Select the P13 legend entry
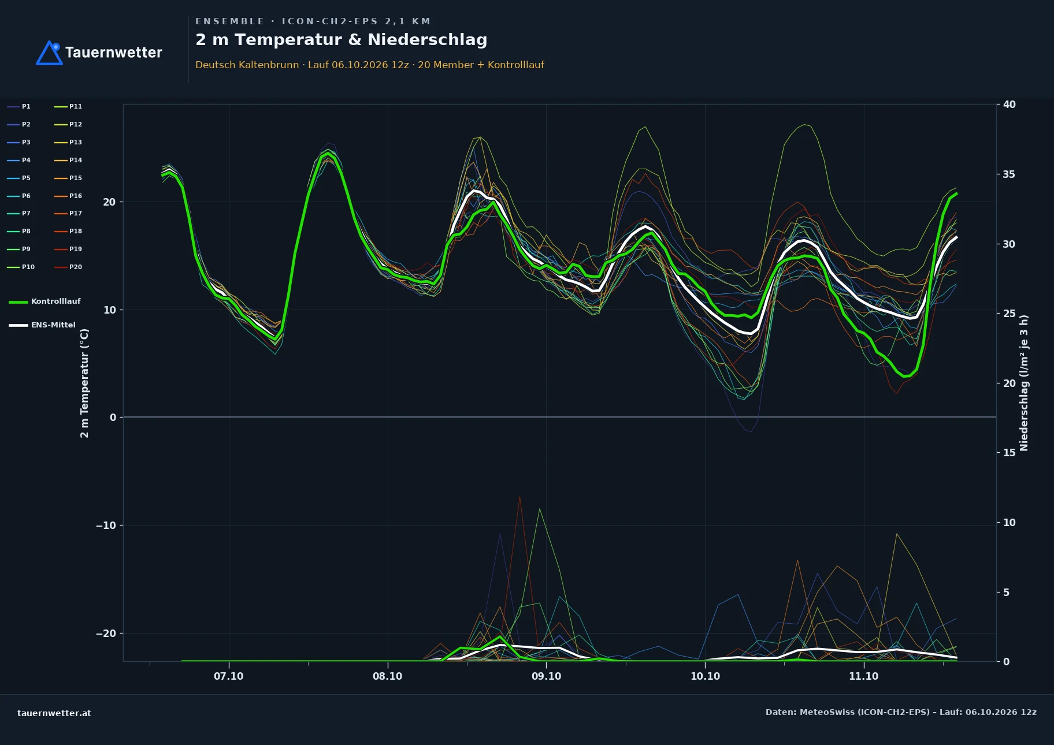Image resolution: width=1054 pixels, height=745 pixels. click(x=68, y=142)
